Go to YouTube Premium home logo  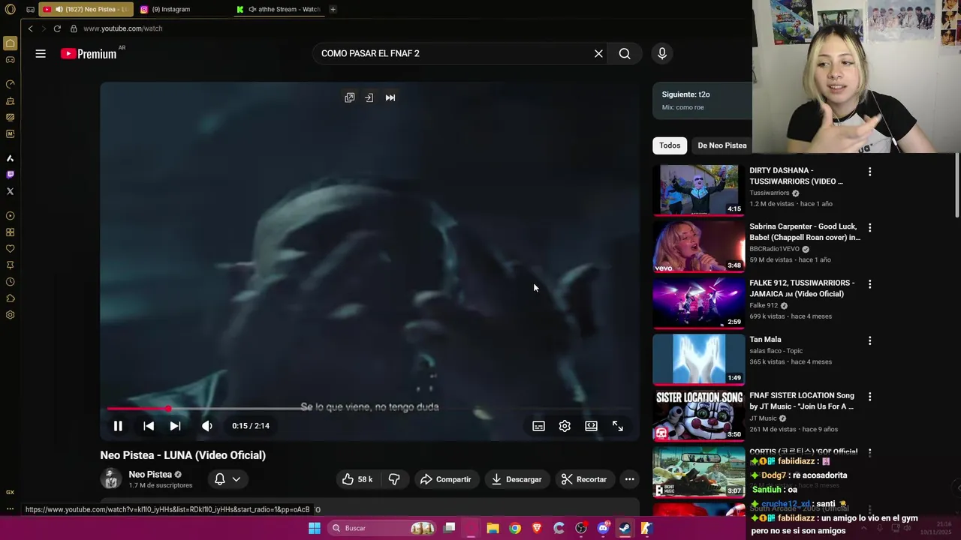(89, 53)
